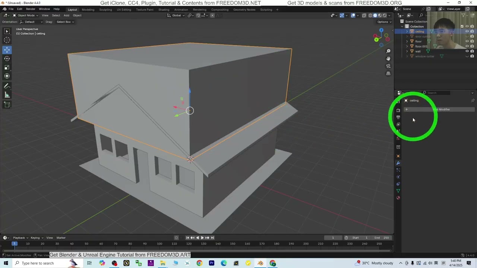Open Output properties tab
Viewport: 477px width, 268px height.
point(398,117)
